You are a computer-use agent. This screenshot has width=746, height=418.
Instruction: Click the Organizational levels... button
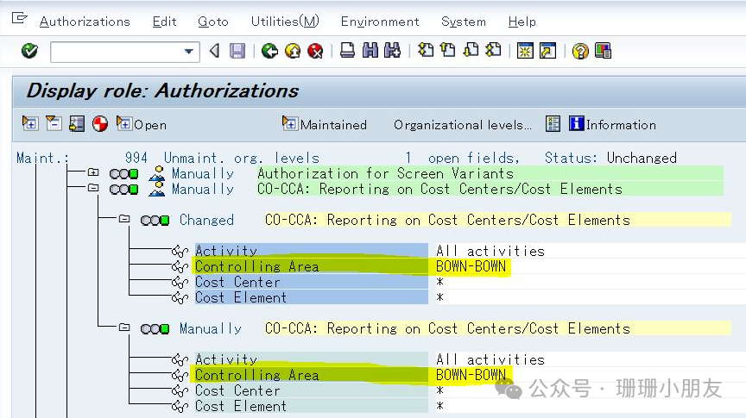463,125
